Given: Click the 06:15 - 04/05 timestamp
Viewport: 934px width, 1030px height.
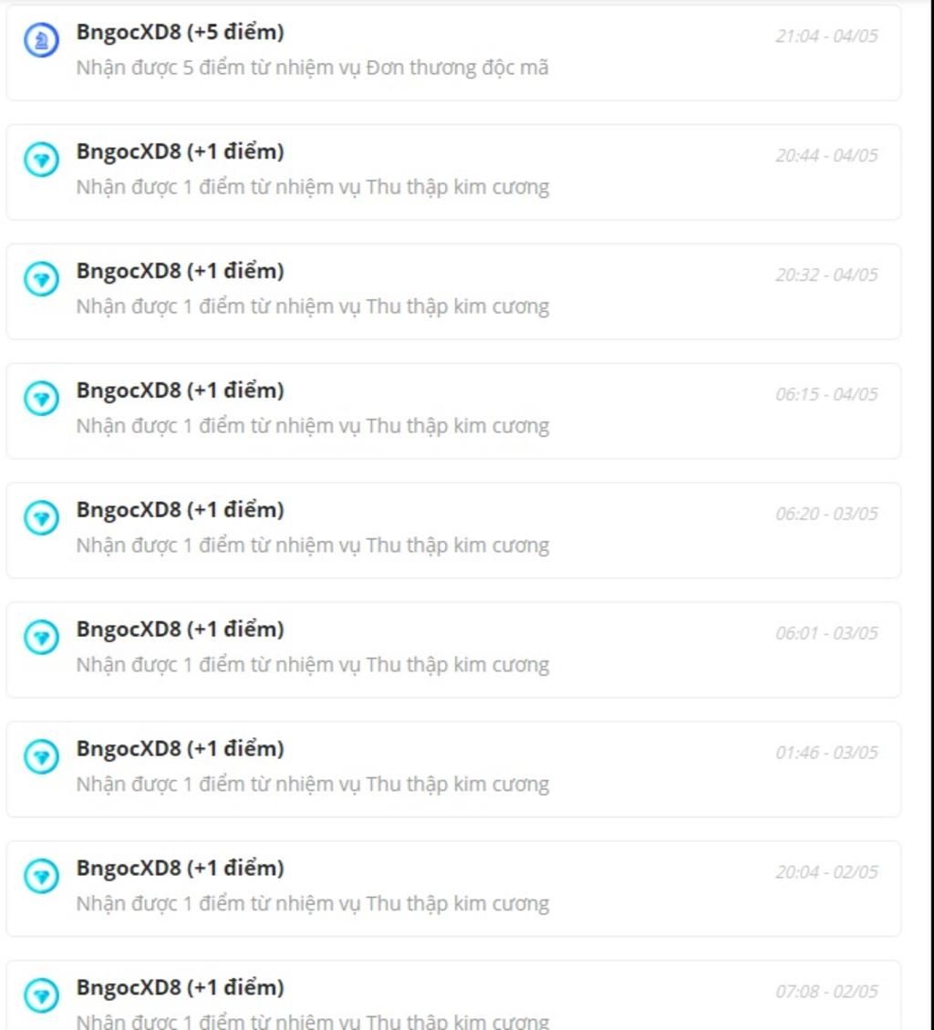Looking at the screenshot, I should click(826, 394).
